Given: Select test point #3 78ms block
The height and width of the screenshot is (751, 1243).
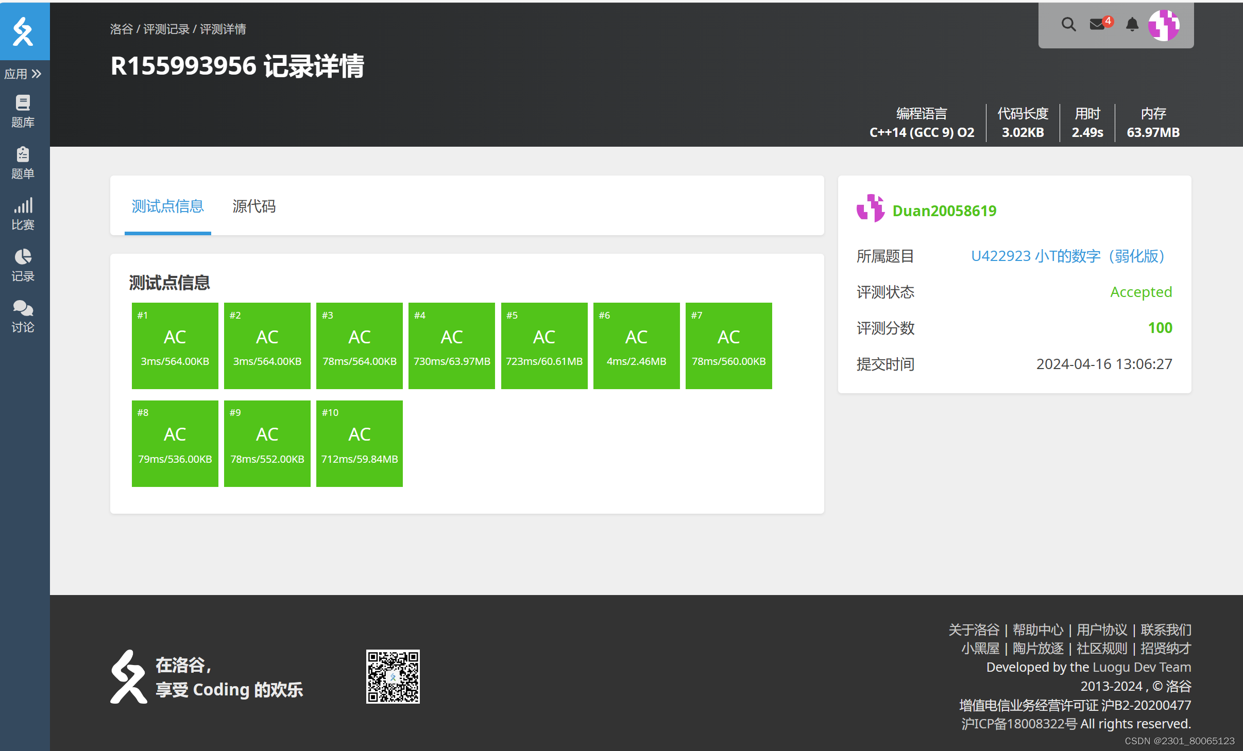Looking at the screenshot, I should pyautogui.click(x=360, y=345).
